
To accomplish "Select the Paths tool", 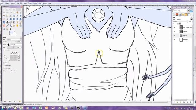I will (x=7, y=16).
